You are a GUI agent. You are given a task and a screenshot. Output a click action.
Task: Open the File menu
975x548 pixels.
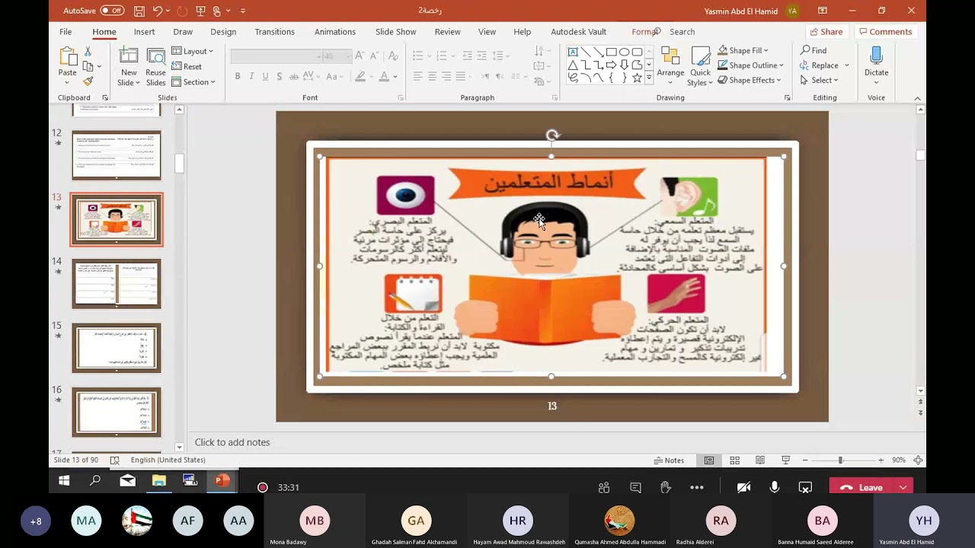(66, 32)
